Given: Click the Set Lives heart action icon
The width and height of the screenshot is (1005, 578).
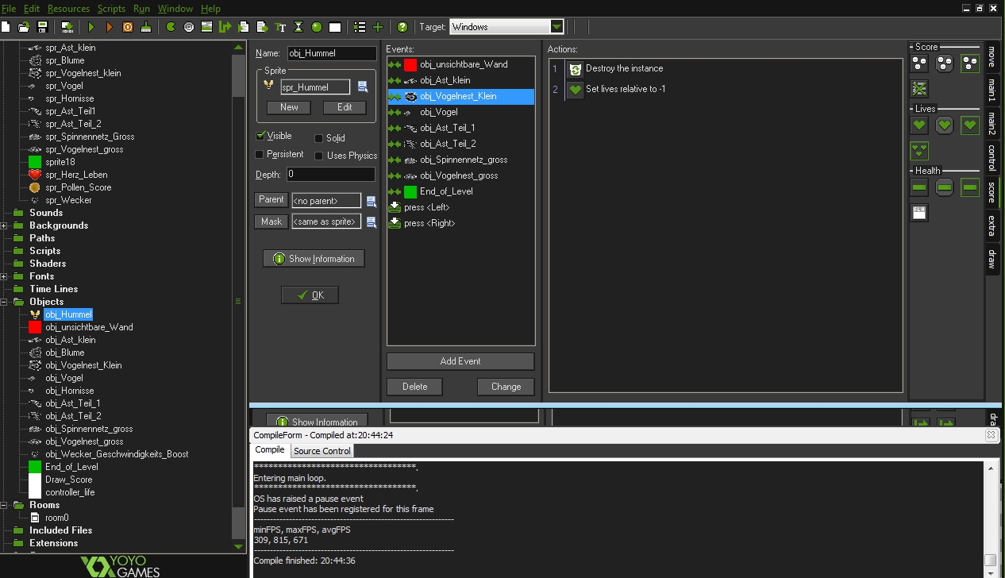Looking at the screenshot, I should (x=919, y=125).
